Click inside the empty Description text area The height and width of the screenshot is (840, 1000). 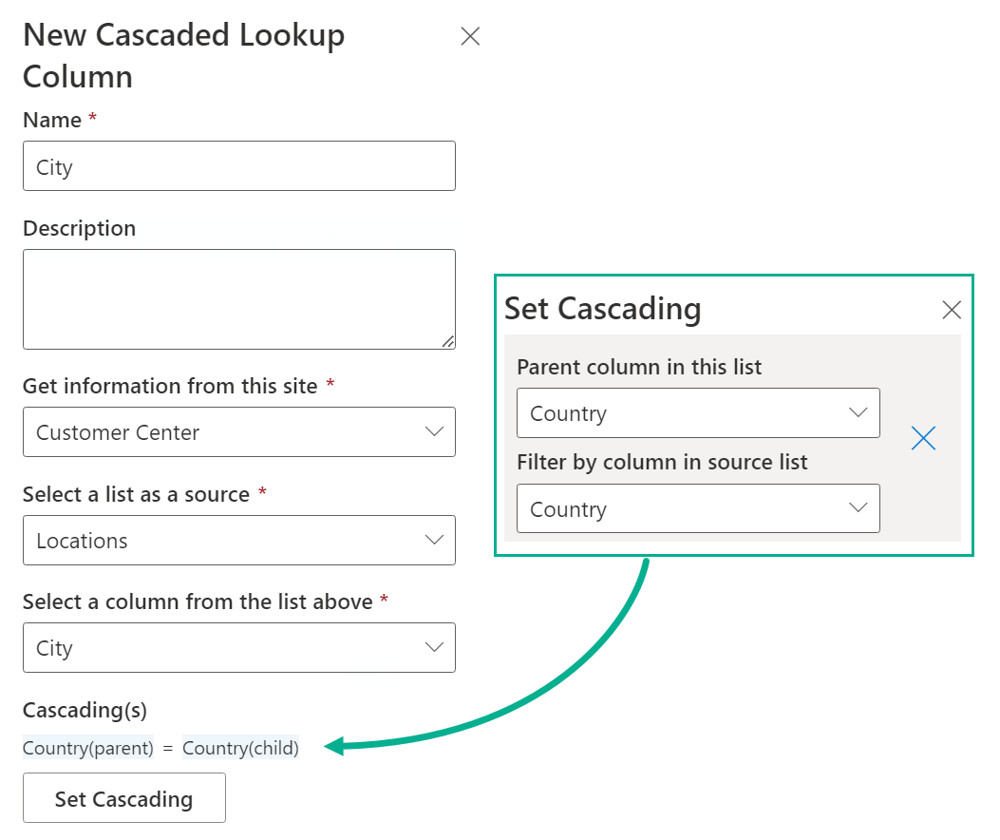(x=237, y=297)
